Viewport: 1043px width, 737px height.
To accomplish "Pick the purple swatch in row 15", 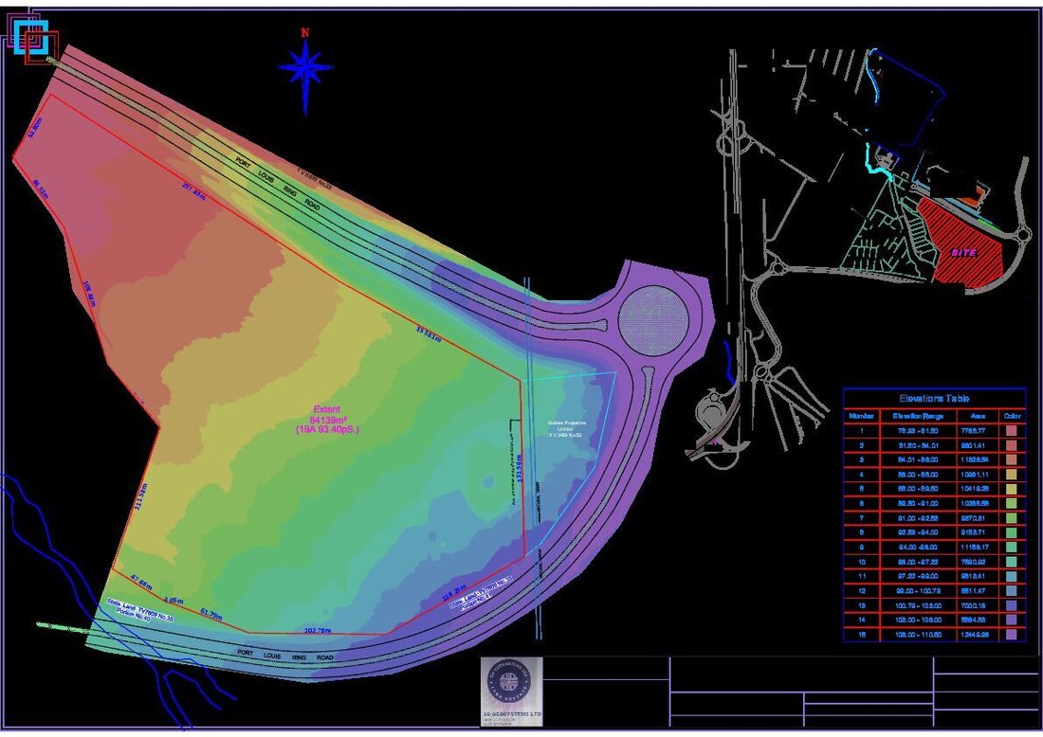I will click(1012, 634).
